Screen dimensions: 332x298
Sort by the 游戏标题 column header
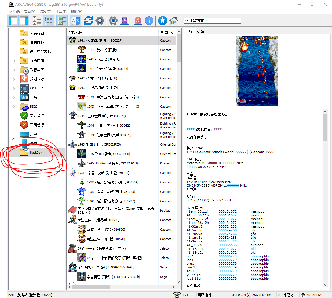pyautogui.click(x=112, y=32)
